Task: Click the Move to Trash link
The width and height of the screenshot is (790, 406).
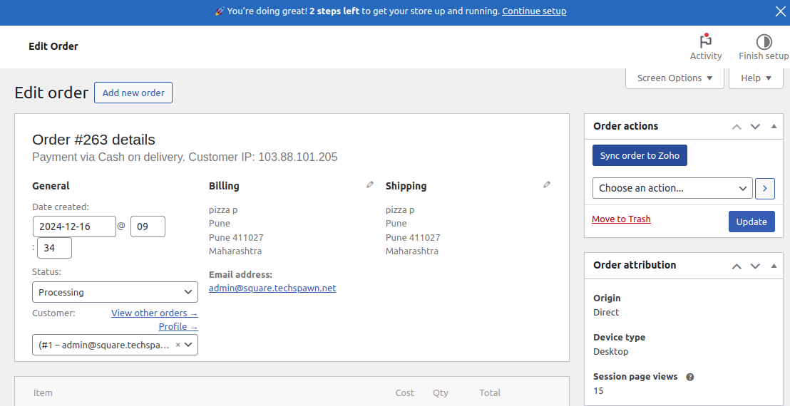Action: tap(621, 219)
